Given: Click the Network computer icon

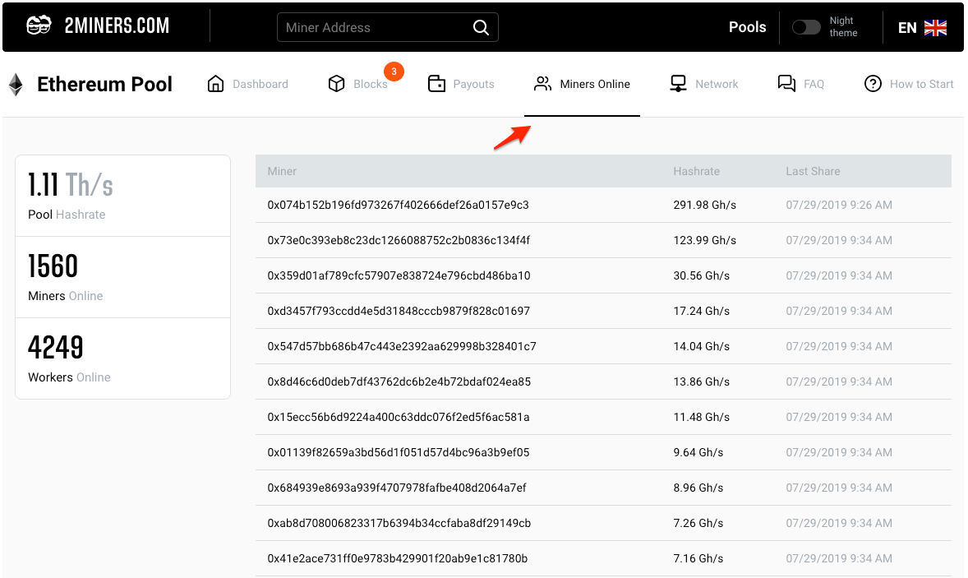Looking at the screenshot, I should pyautogui.click(x=678, y=84).
